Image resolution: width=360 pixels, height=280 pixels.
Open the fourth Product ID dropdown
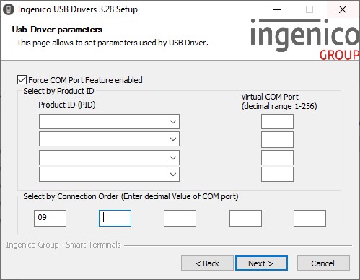pyautogui.click(x=109, y=175)
